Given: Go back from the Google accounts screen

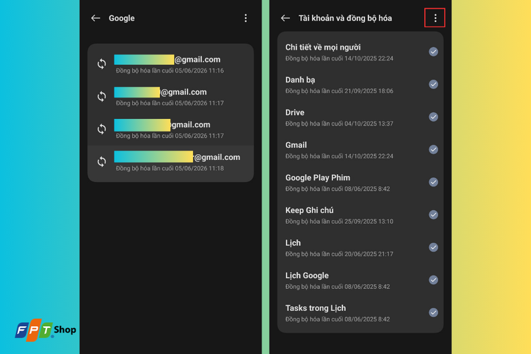Looking at the screenshot, I should point(96,19).
